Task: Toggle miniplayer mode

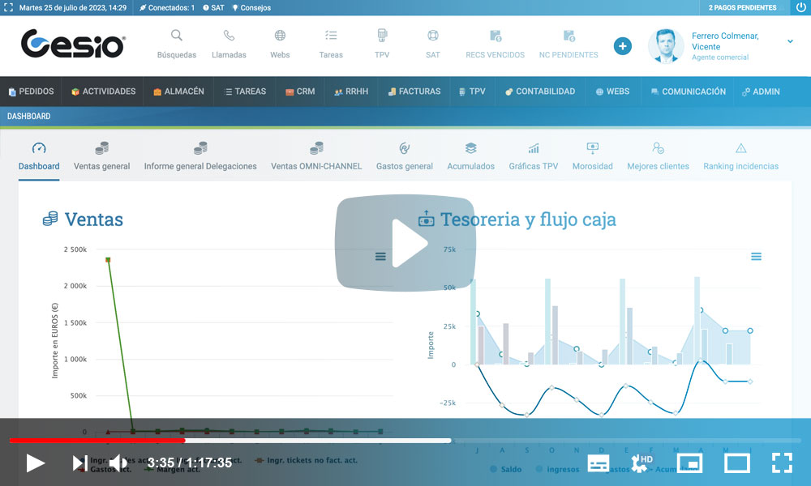Action: 689,463
